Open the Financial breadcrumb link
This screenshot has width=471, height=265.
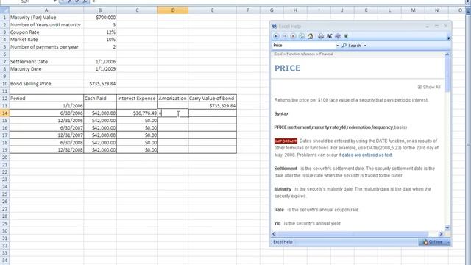pos(326,54)
